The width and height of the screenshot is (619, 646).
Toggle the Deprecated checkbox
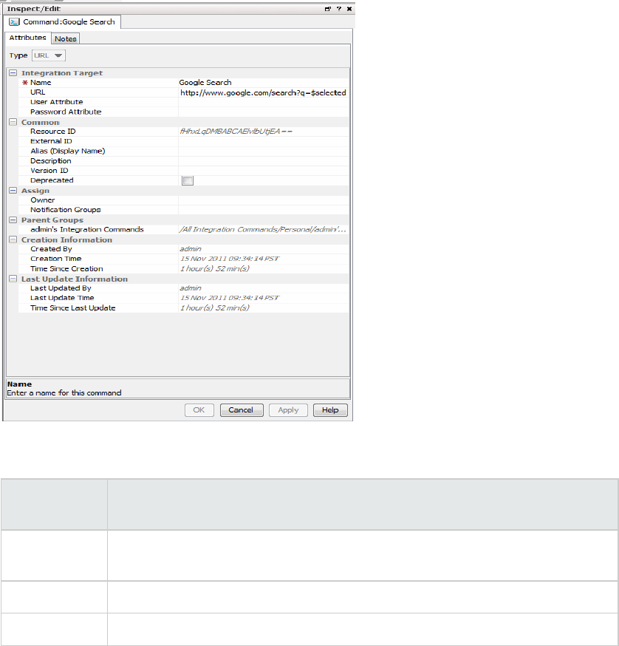click(188, 180)
